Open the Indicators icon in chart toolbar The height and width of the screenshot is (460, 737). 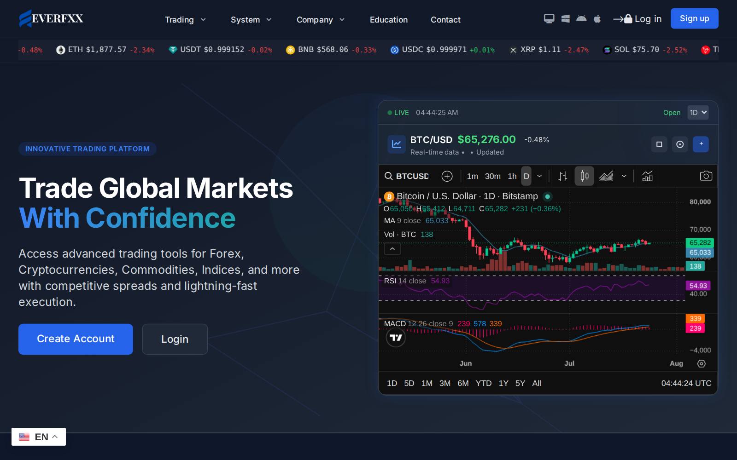[647, 176]
